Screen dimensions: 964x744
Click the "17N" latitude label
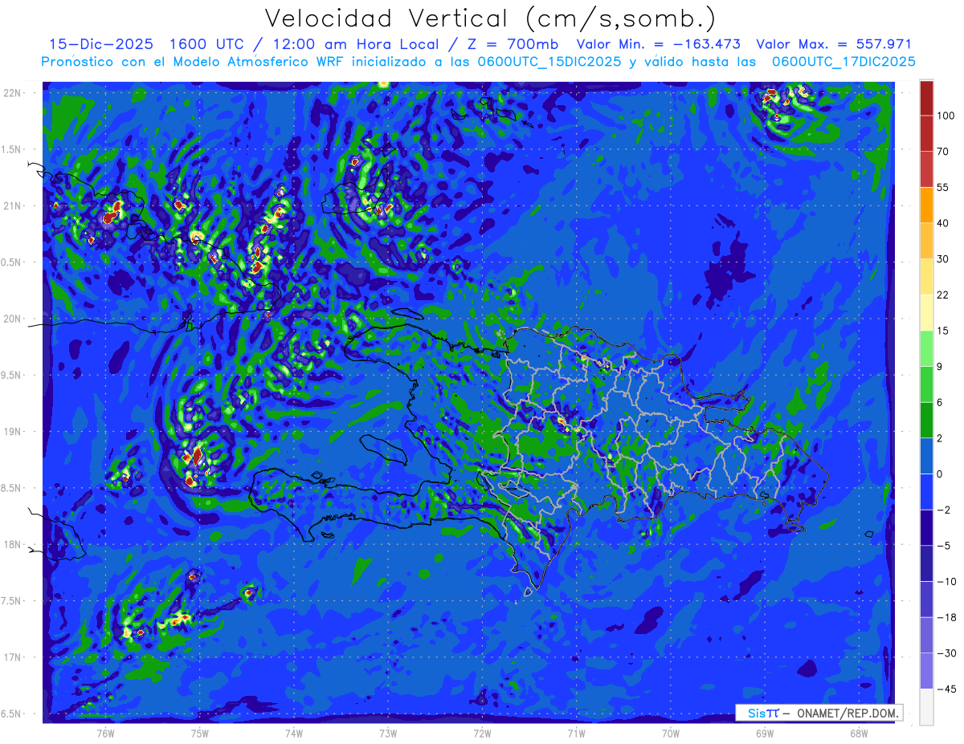click(13, 657)
